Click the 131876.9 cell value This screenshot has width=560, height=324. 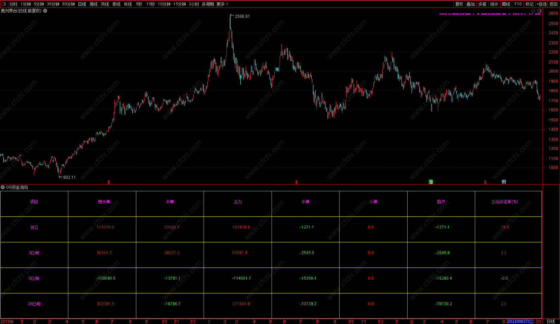coord(105,227)
